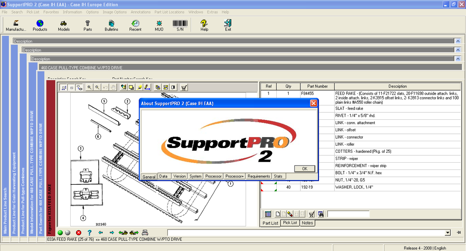Switch to the Stats tab
Screen dimensions: 466x251
tap(278, 176)
